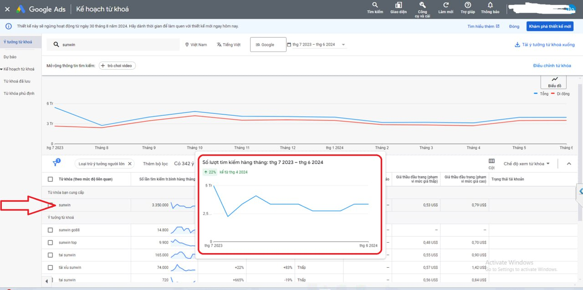Open the side panel handle on the right edge
This screenshot has height=290, width=583.
tap(580, 192)
